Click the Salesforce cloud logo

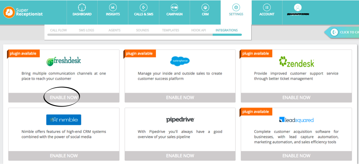pyautogui.click(x=180, y=61)
